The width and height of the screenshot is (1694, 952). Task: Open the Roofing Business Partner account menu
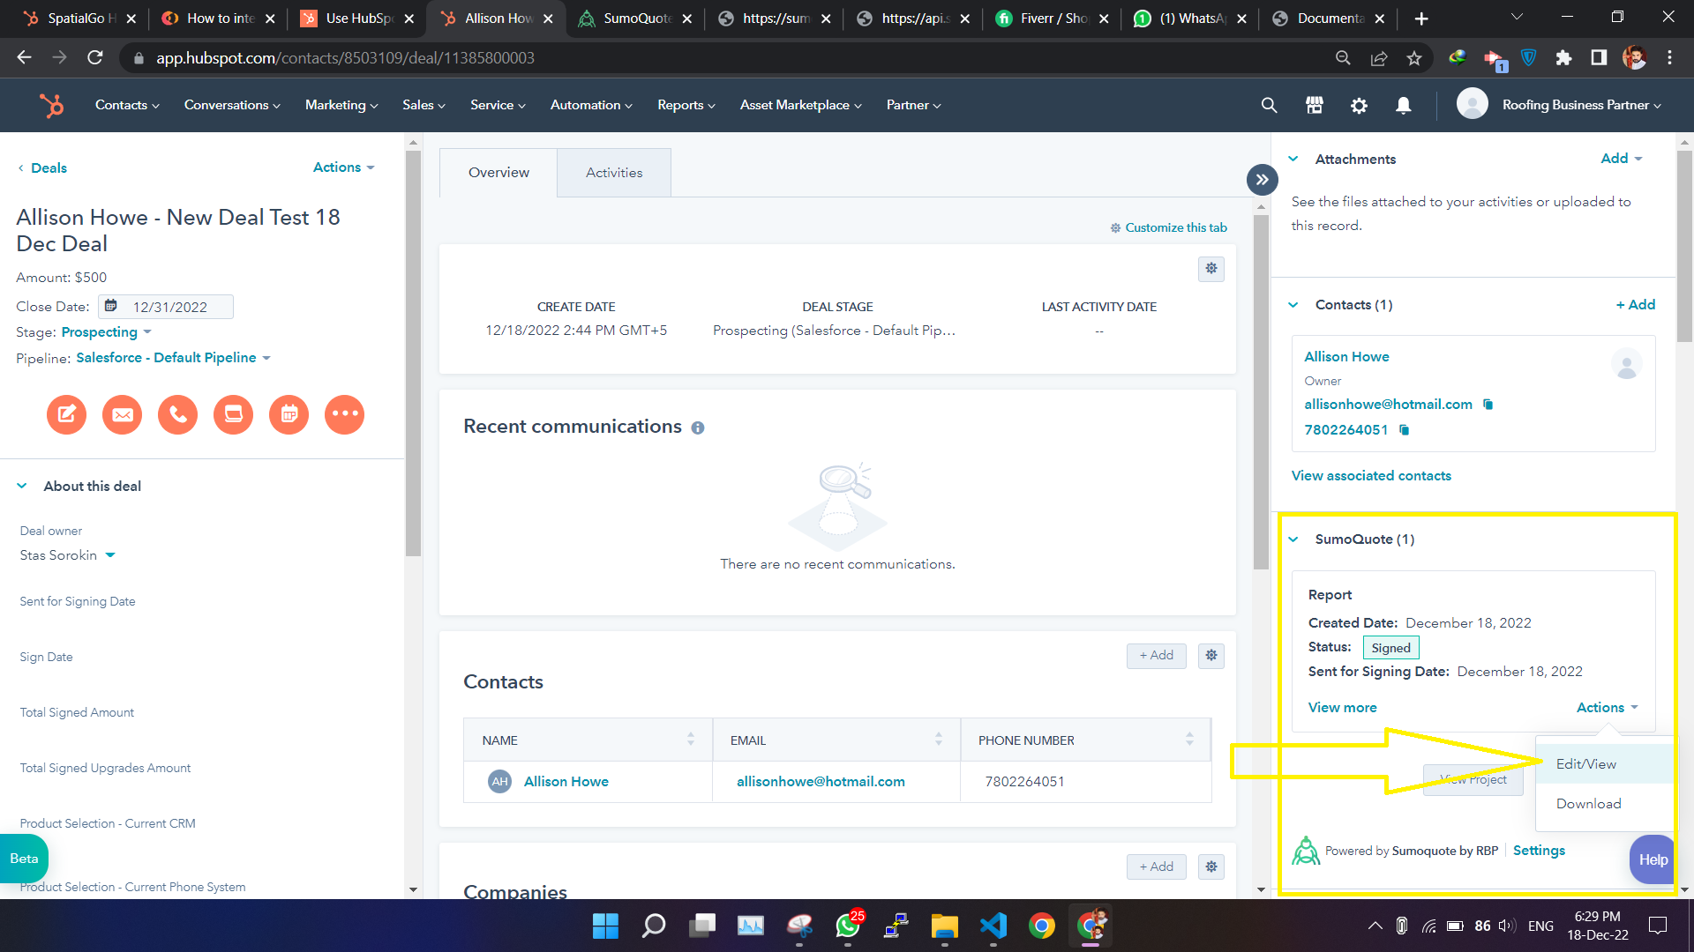(1559, 105)
